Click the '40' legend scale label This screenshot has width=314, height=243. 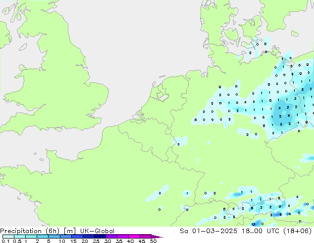pyautogui.click(x=130, y=241)
